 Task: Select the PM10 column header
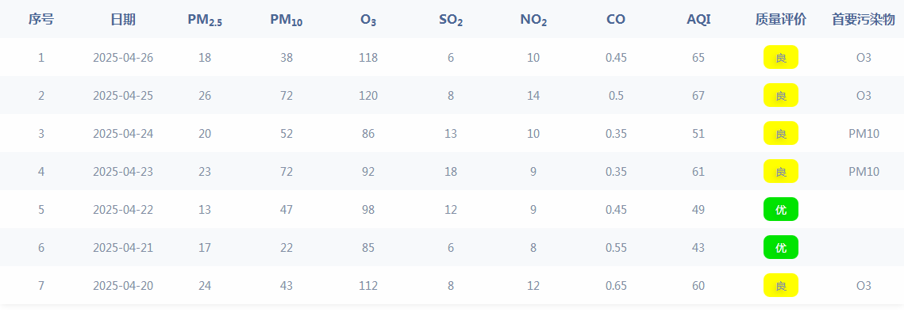pos(287,20)
